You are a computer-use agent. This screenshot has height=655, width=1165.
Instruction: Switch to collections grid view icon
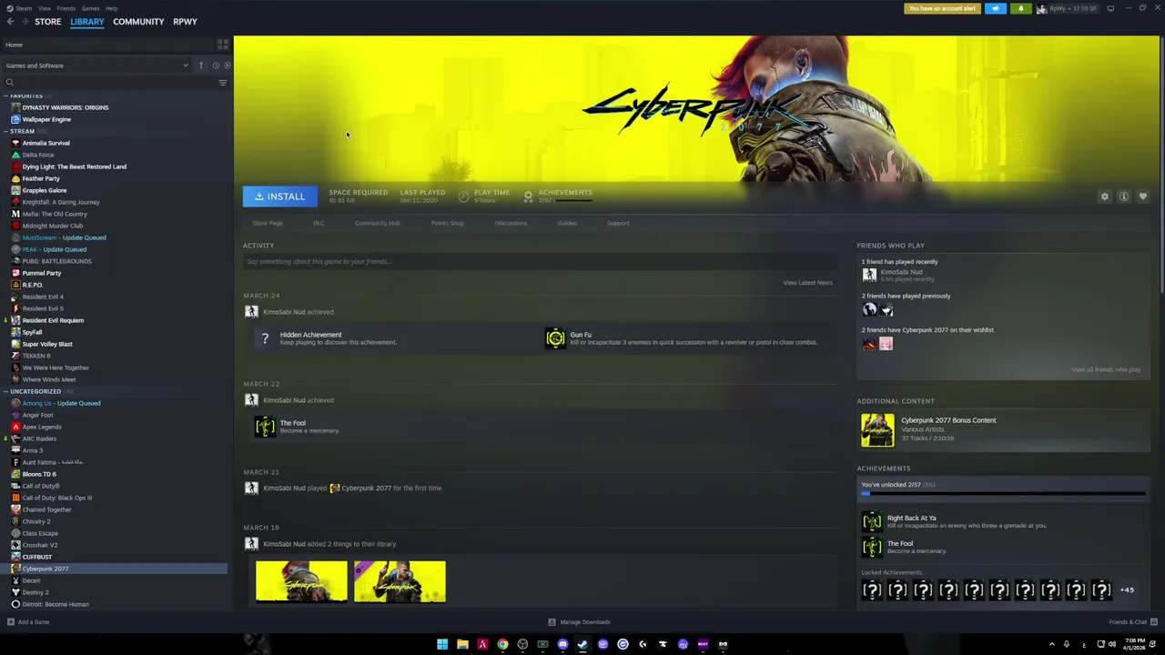pyautogui.click(x=222, y=45)
